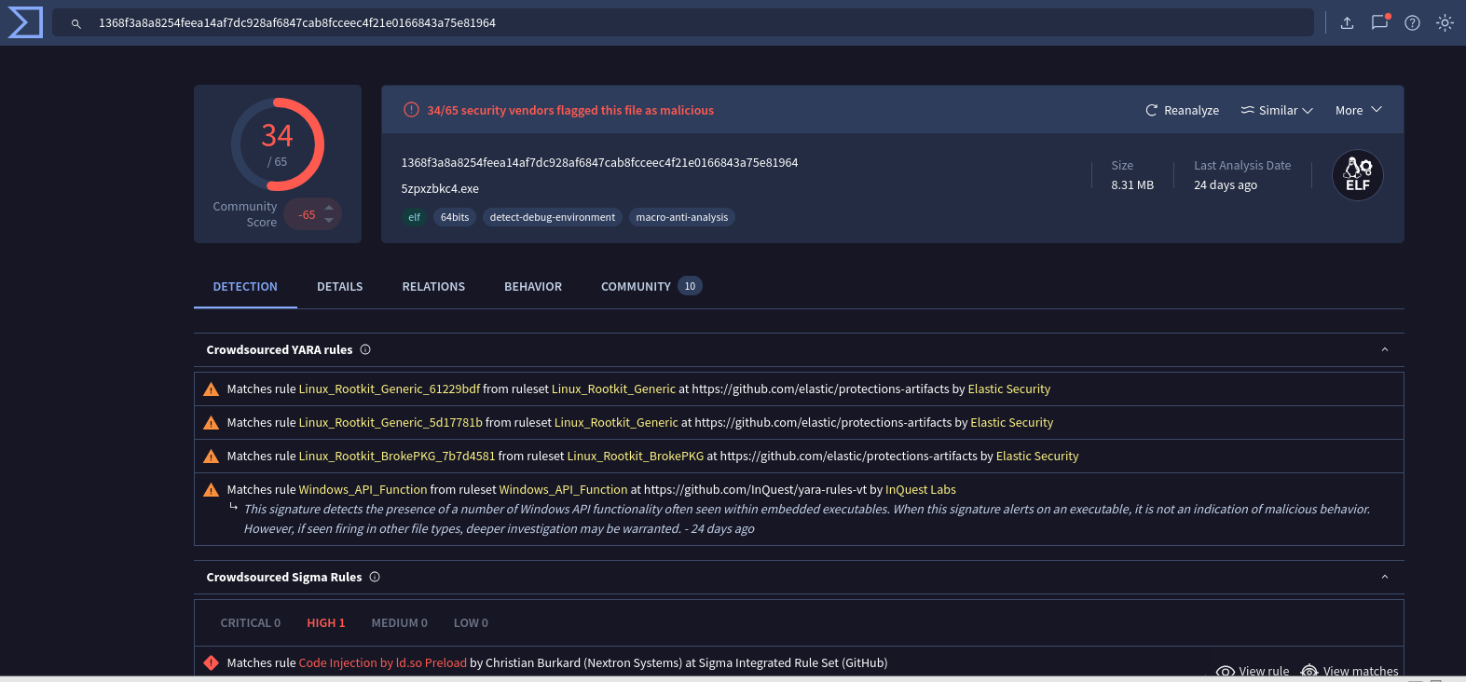Open the Similar dropdown
Screen dimensions: 1466x682
1277,110
